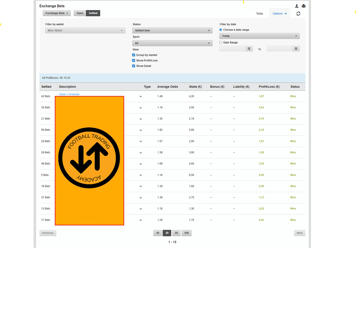The height and width of the screenshot is (329, 356).
Task: Expand the 16 Bets row
Action: tap(141, 186)
